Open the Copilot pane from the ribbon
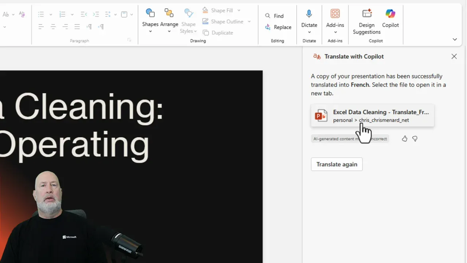 (x=390, y=18)
